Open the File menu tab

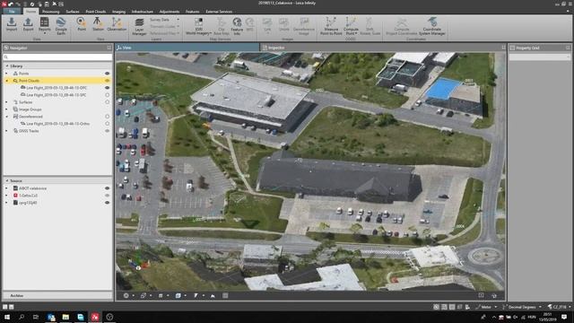tap(12, 12)
